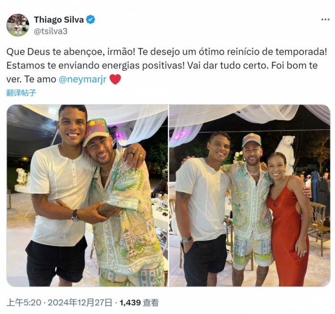Click the red heart emoji

click(x=115, y=79)
